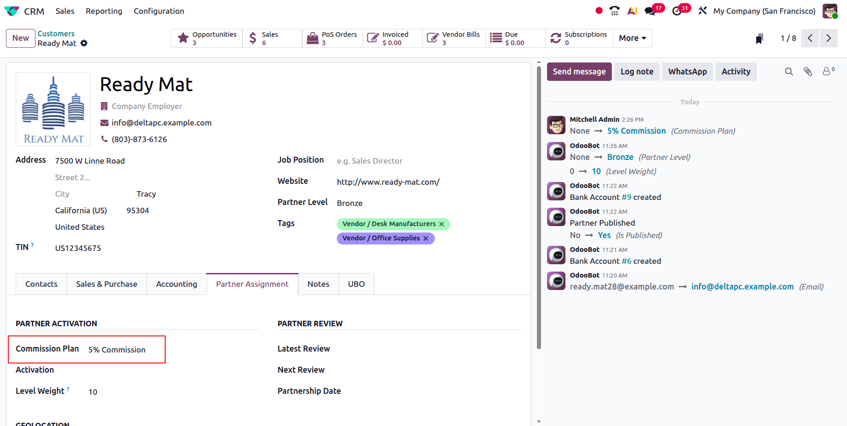Viewport: 847px width, 426px height.
Task: Click the bookmark icon near record pager
Action: point(760,39)
